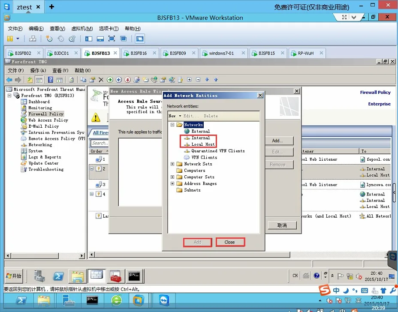This screenshot has height=312, width=398.
Task: Open the VMware snapshot manager icon
Action: pyautogui.click(x=72, y=39)
